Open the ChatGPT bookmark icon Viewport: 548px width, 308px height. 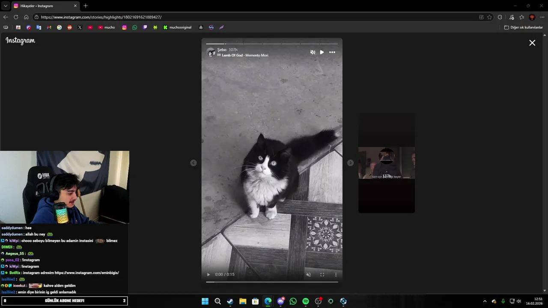(201, 27)
